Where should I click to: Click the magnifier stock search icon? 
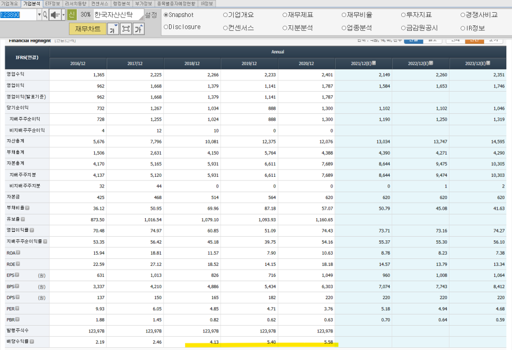tap(45, 15)
